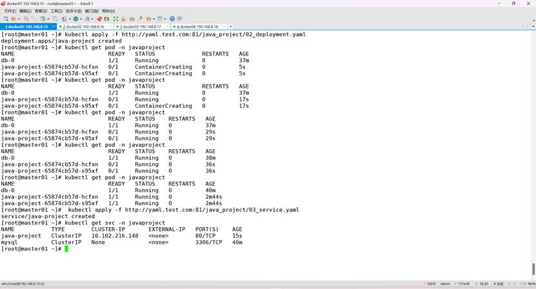Click the 'mysql' service name
The height and width of the screenshot is (289, 536).
coord(9,242)
